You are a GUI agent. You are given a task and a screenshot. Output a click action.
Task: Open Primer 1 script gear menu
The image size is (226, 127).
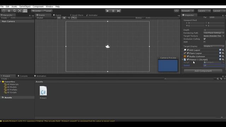point(223,60)
